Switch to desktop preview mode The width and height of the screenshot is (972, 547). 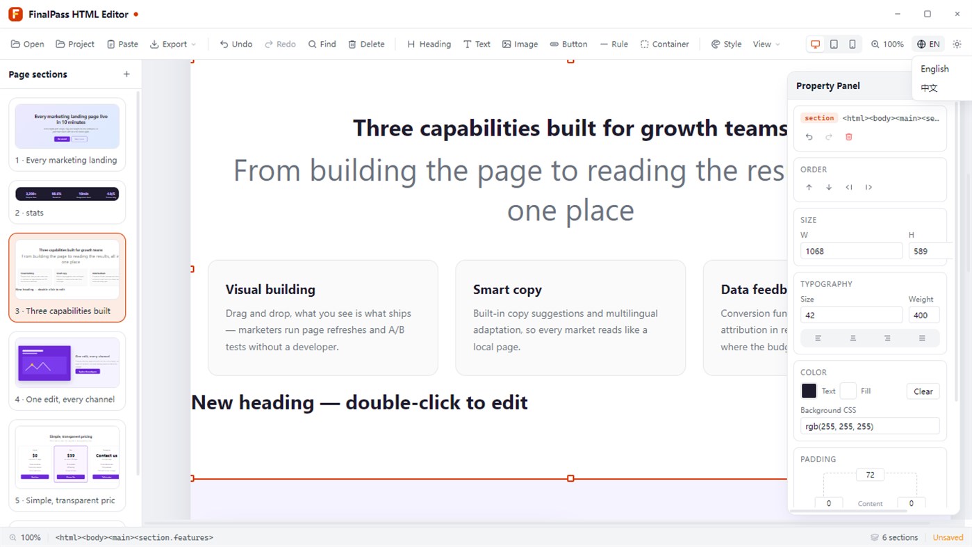(x=816, y=44)
